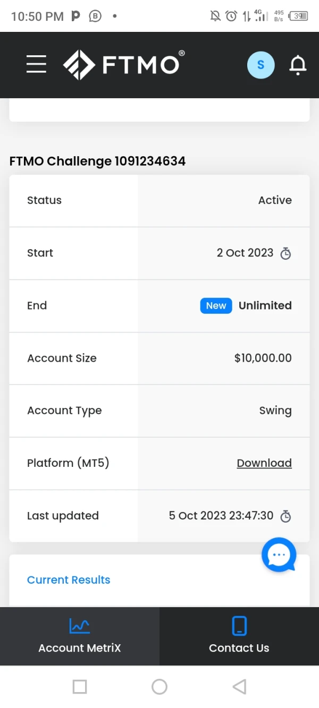Open the hamburger navigation menu
Viewport: 319px width, 708px height.
click(36, 65)
